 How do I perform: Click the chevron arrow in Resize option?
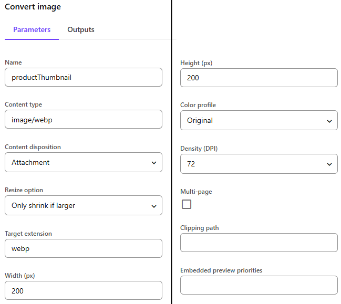(x=154, y=206)
